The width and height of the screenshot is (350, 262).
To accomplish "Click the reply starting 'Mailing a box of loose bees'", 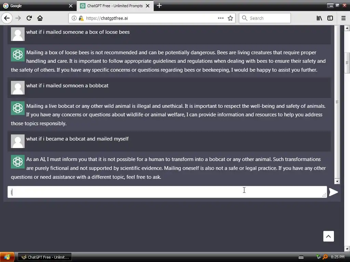I will pos(168,61).
